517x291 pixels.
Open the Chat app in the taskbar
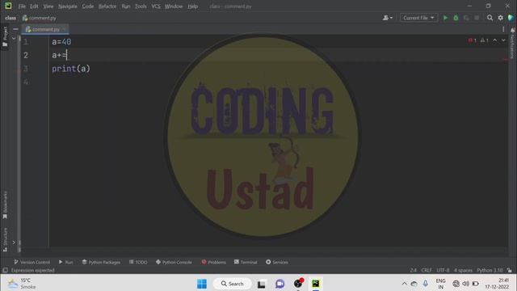[x=280, y=284]
